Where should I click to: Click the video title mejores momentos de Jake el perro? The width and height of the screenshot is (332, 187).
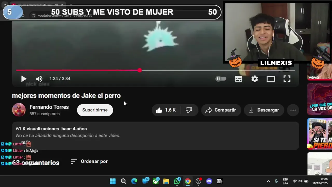point(66,96)
